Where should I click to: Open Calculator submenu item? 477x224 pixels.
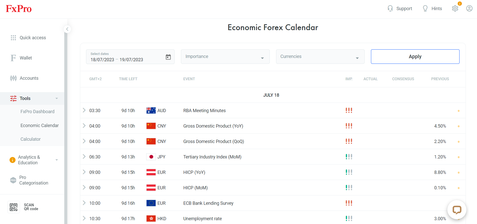[30, 139]
